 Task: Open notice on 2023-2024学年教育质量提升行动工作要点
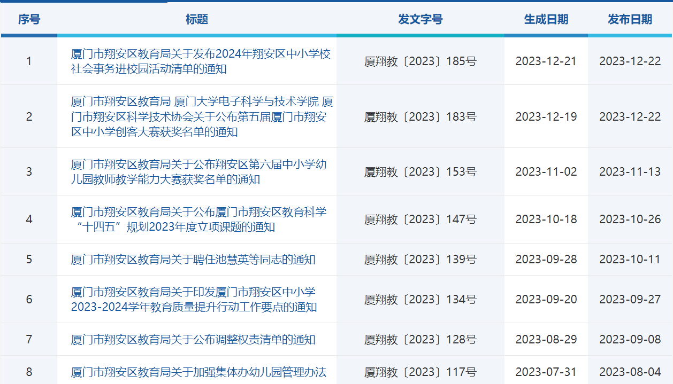tap(194, 300)
